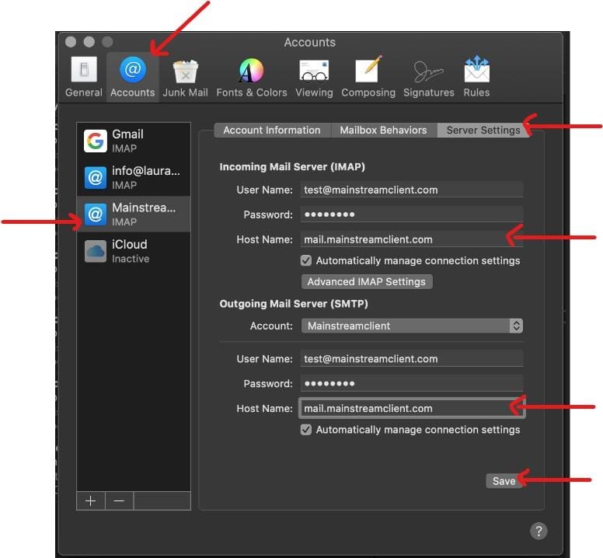Viewport: 603px width, 558px height.
Task: Open the General preferences pane
Action: [x=84, y=77]
